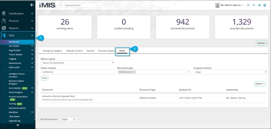The width and height of the screenshot is (271, 129).
Task: Click the icon between headset and cart
Action: point(254,5)
